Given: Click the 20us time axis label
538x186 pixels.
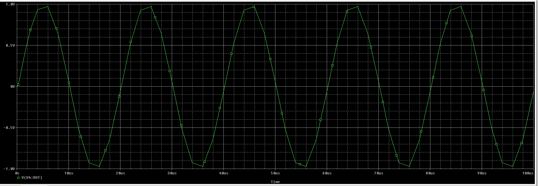Looking at the screenshot, I should 120,173.
